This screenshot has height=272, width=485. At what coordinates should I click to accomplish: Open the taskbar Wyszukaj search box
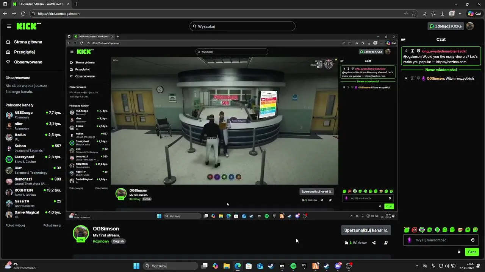tap(171, 266)
